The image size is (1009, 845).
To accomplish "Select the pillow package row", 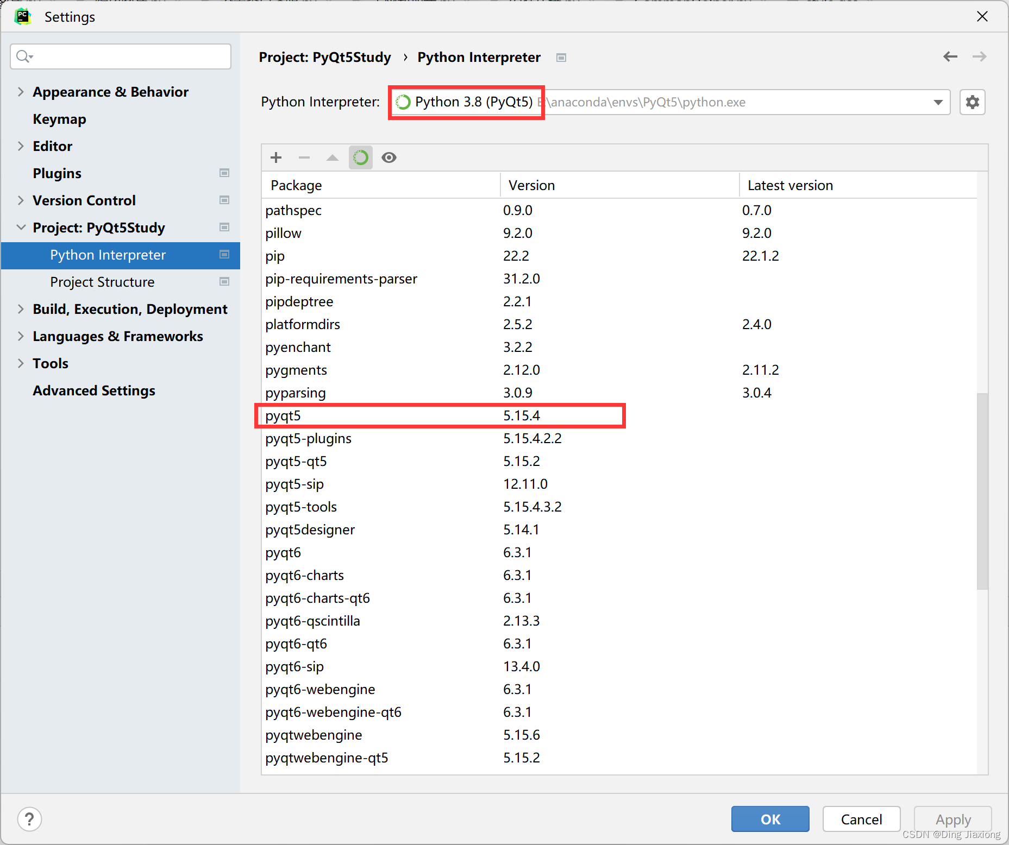I will [x=619, y=233].
